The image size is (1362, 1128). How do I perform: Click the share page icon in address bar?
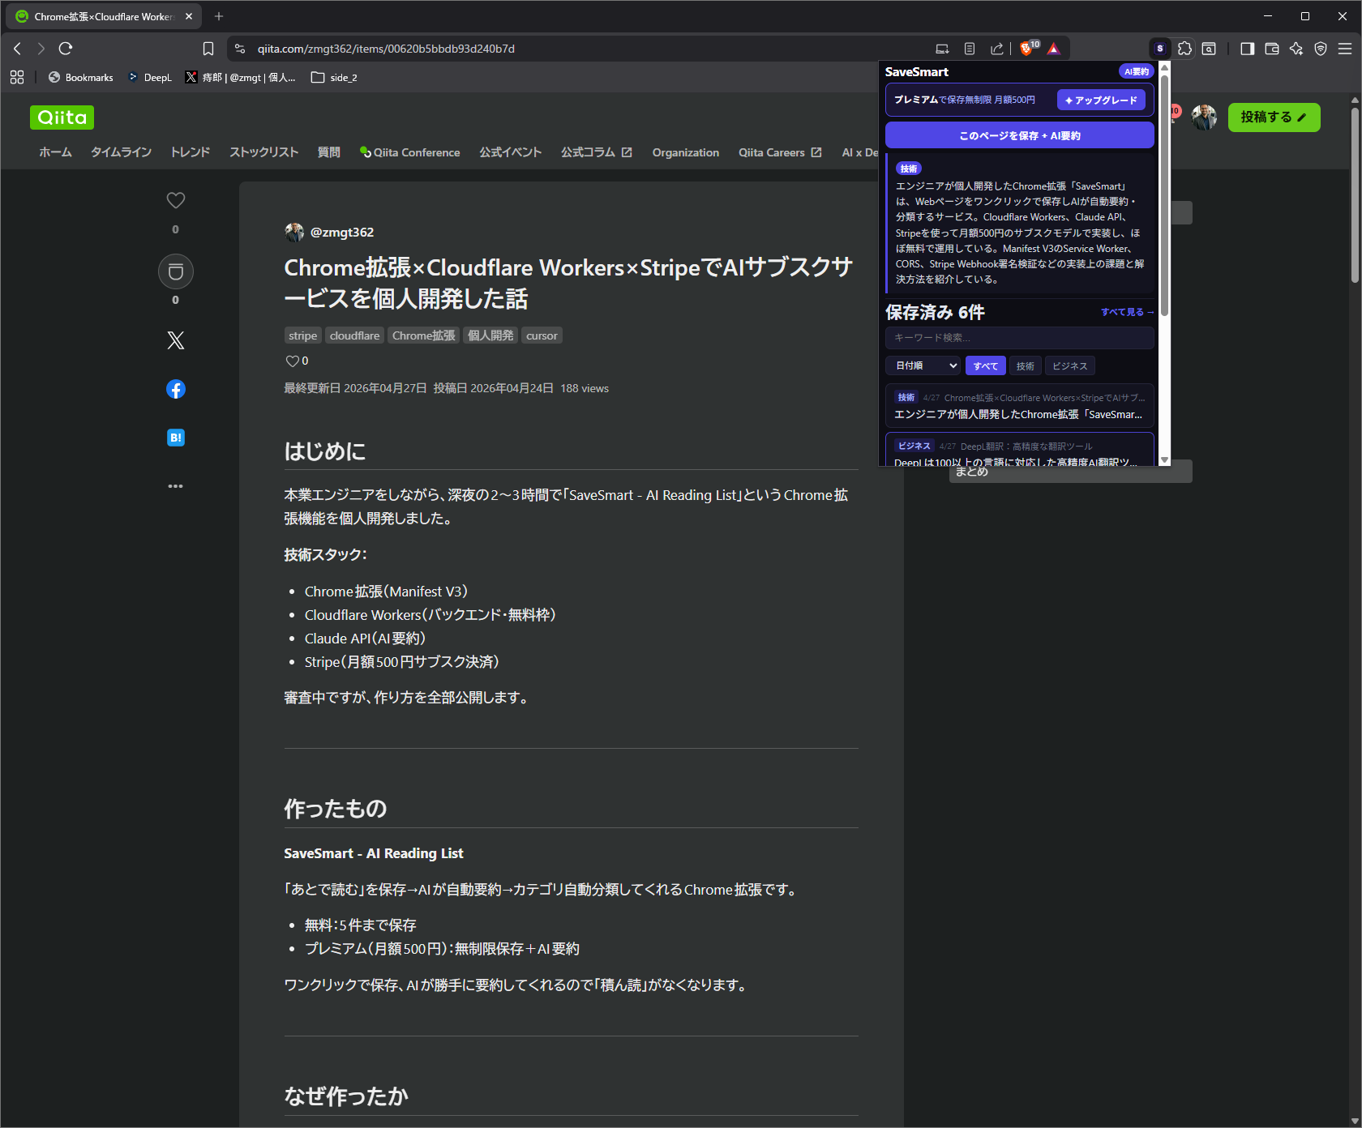[x=997, y=49]
